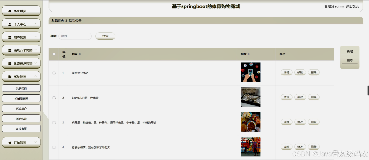Open the food thumbnail image in row 3
369x160 pixels.
pos(251,122)
